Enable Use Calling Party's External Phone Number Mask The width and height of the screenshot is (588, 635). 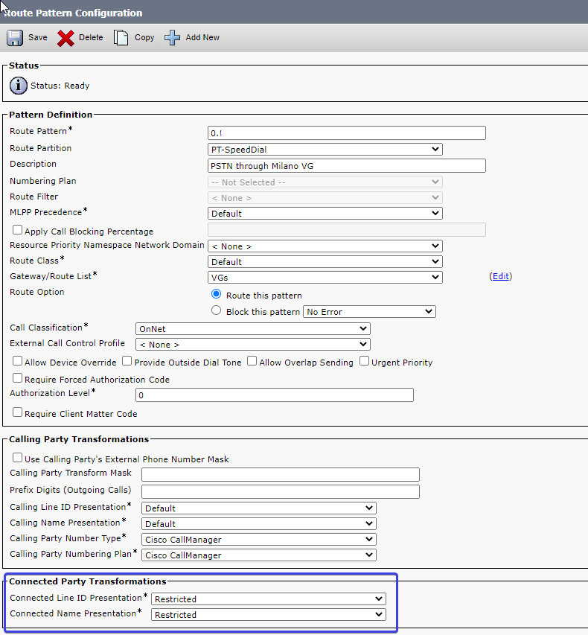17,459
